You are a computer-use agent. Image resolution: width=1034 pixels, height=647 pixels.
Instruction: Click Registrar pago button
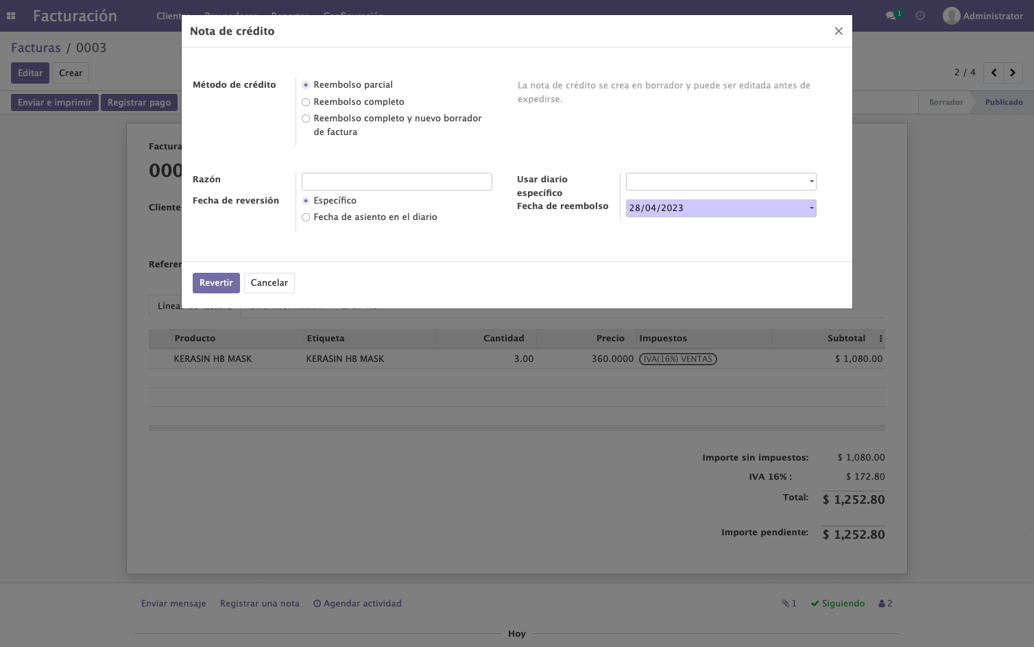coord(139,103)
